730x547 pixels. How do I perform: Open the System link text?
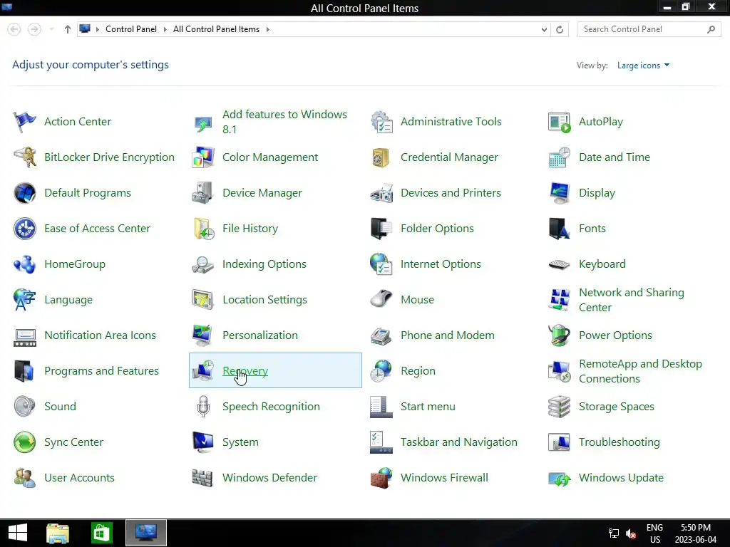click(x=240, y=442)
